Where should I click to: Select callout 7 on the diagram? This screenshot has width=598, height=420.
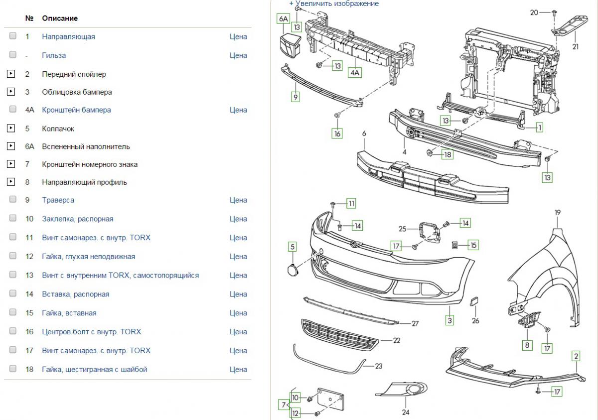283,405
